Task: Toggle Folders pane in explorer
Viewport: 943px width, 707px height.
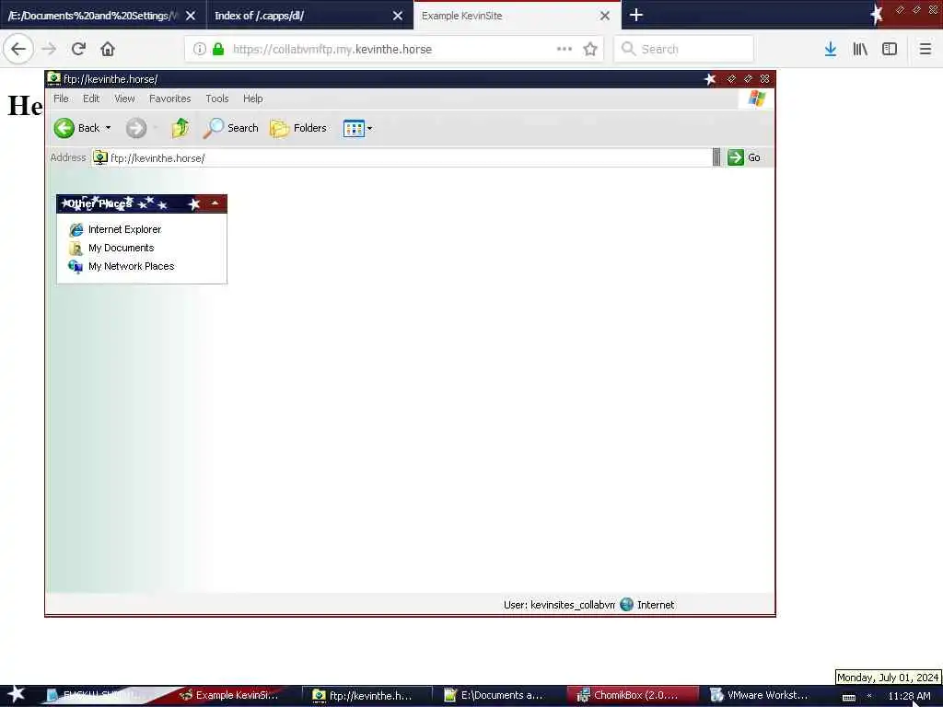Action: 298,128
